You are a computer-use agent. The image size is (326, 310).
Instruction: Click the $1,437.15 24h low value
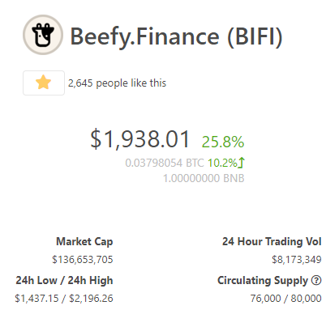(x=36, y=299)
